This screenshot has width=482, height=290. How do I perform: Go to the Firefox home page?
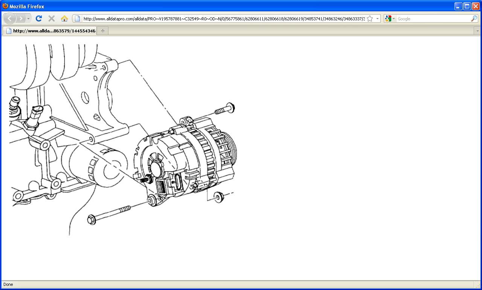64,18
